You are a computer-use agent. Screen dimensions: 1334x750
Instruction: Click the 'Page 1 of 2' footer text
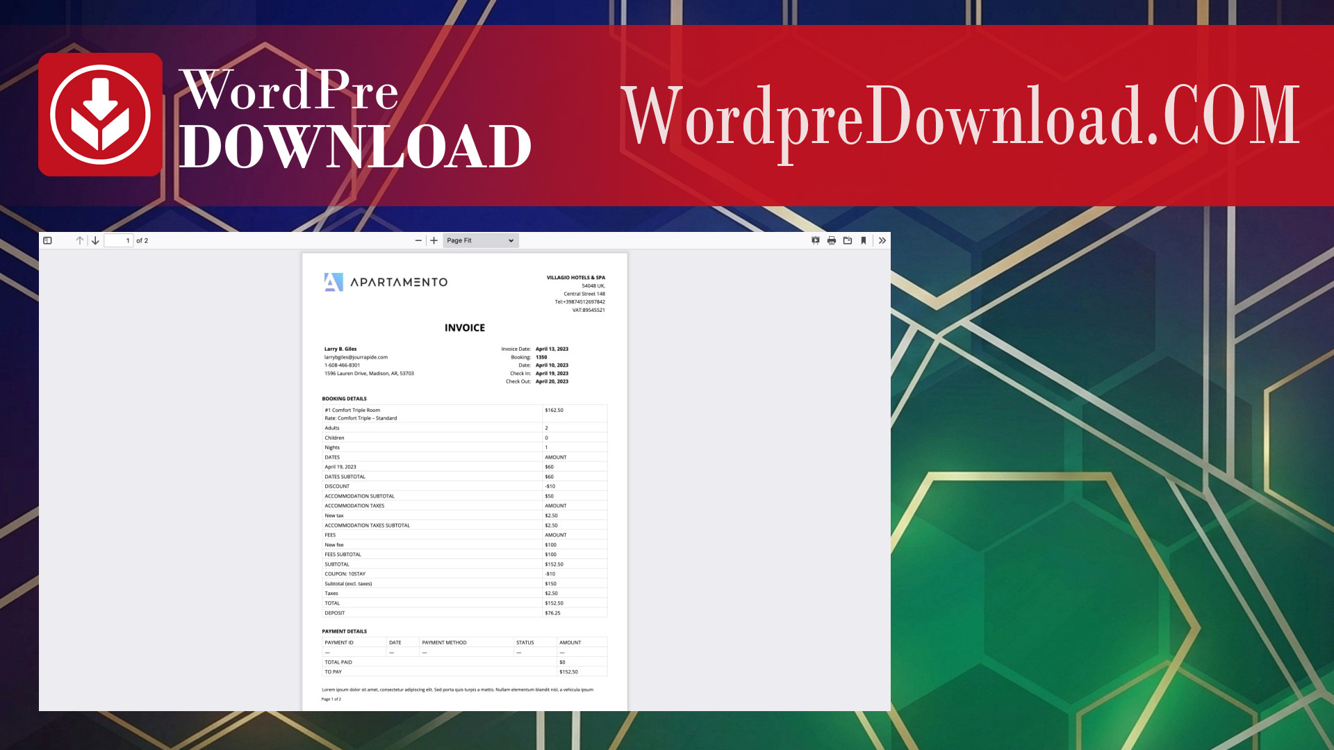point(331,699)
